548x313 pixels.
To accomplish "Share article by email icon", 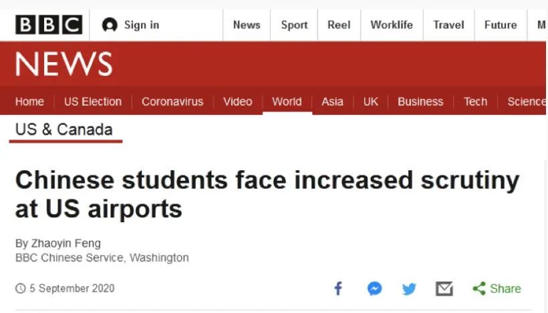I will click(444, 289).
